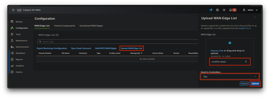270x98 pixels.
Task: Sort by Site Name column header
Action: [66, 53]
